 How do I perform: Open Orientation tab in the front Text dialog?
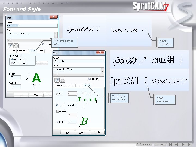[x=69, y=85]
